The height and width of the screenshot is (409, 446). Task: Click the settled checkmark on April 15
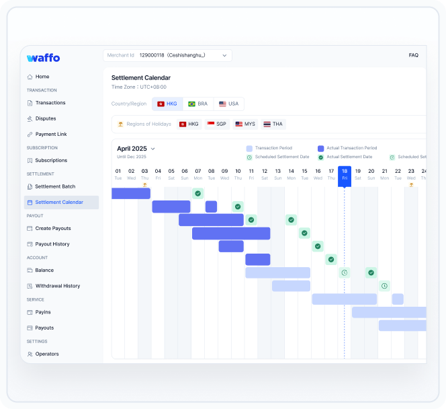point(304,233)
